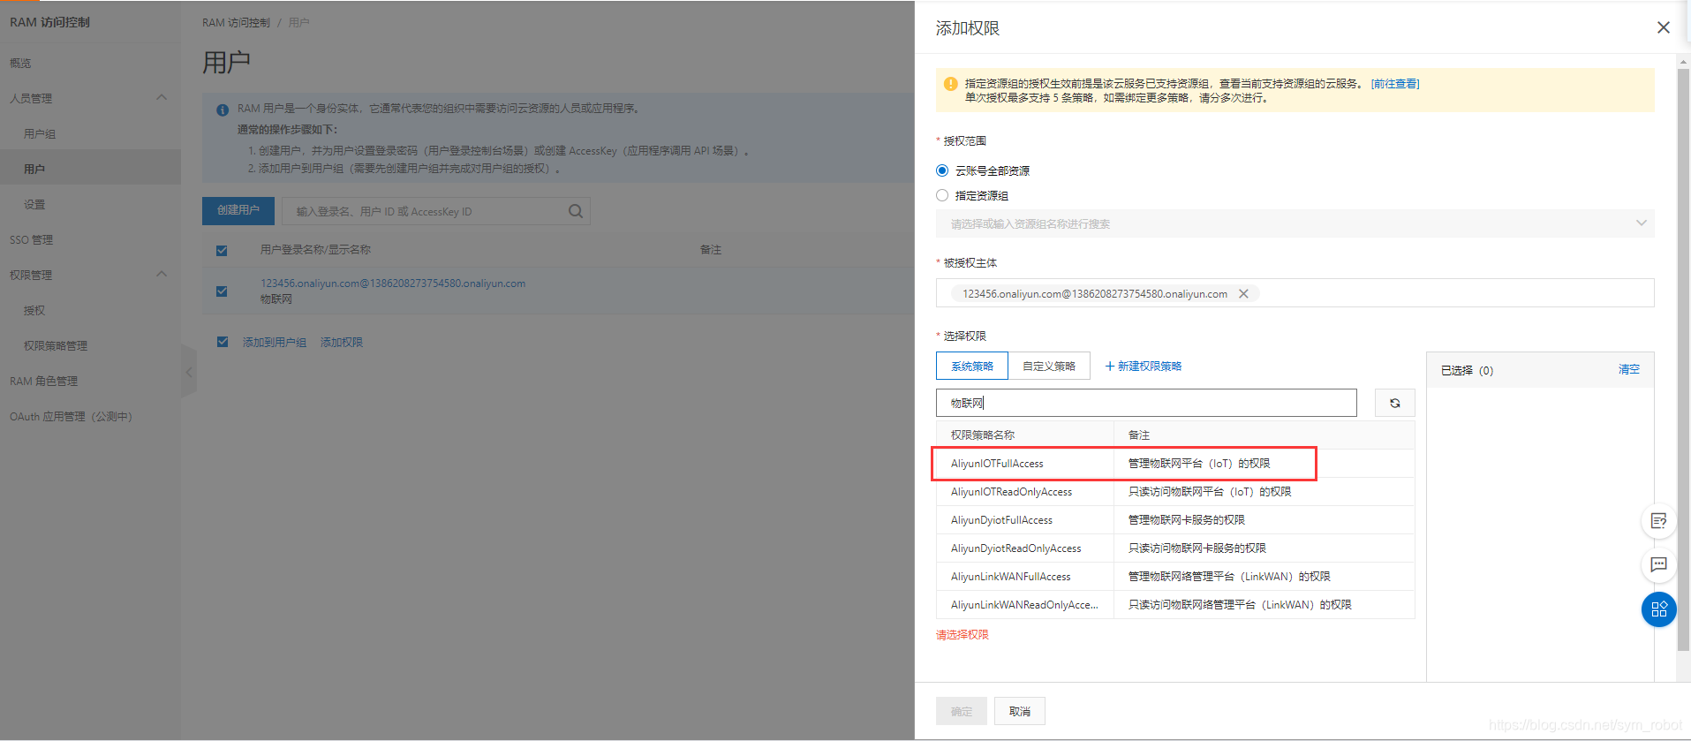Open the feedback form floating icon

pos(1658,521)
